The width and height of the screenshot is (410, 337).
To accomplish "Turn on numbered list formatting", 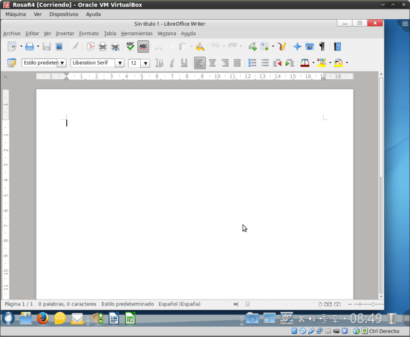I will 252,63.
